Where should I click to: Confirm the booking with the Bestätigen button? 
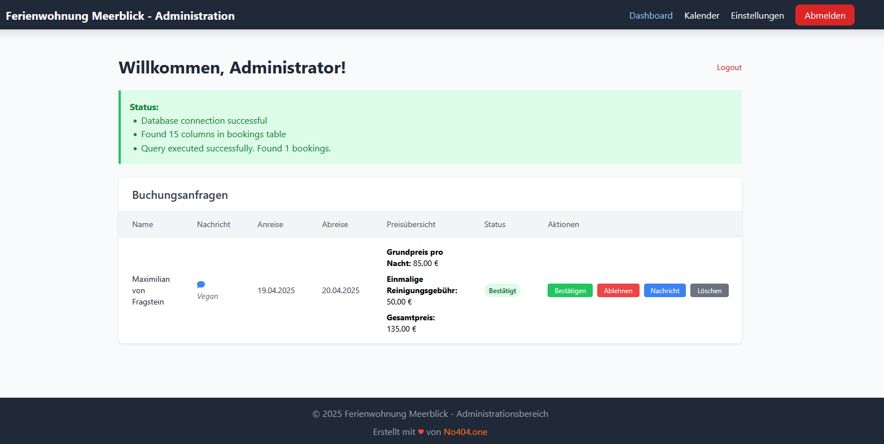click(570, 290)
